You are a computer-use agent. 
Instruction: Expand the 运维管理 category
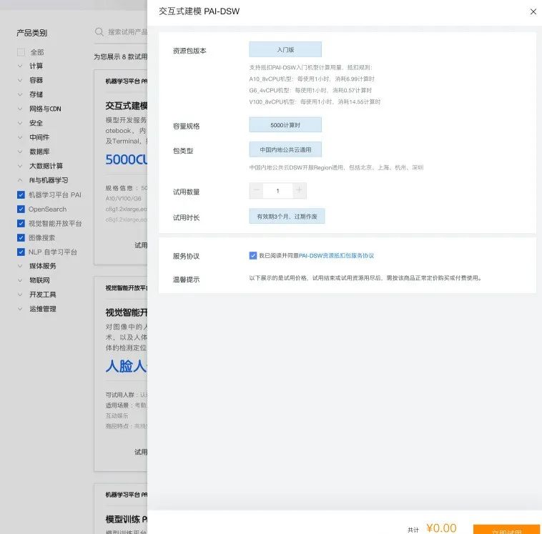(x=20, y=309)
